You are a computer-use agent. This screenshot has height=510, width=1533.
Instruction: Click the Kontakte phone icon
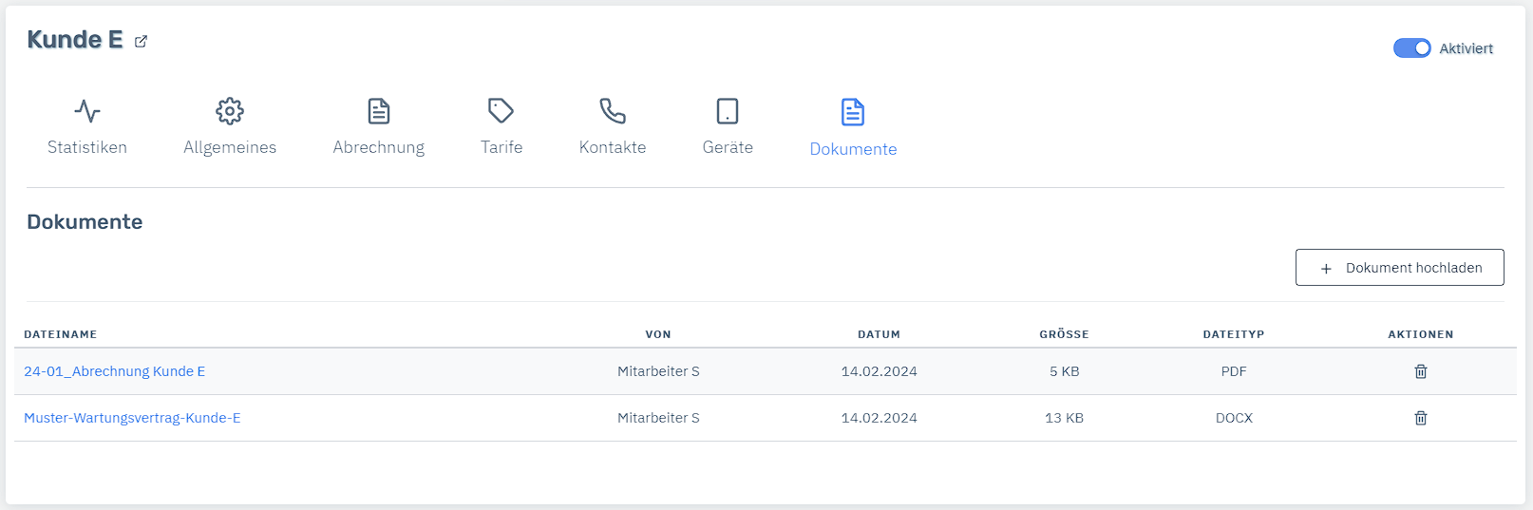pos(613,111)
